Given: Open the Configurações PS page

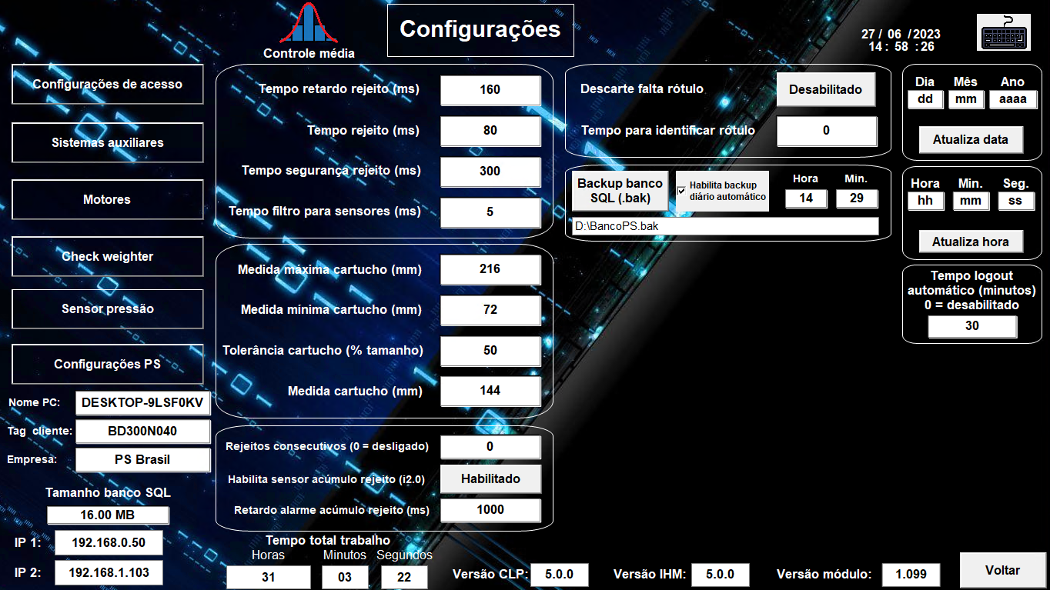Looking at the screenshot, I should (x=108, y=364).
